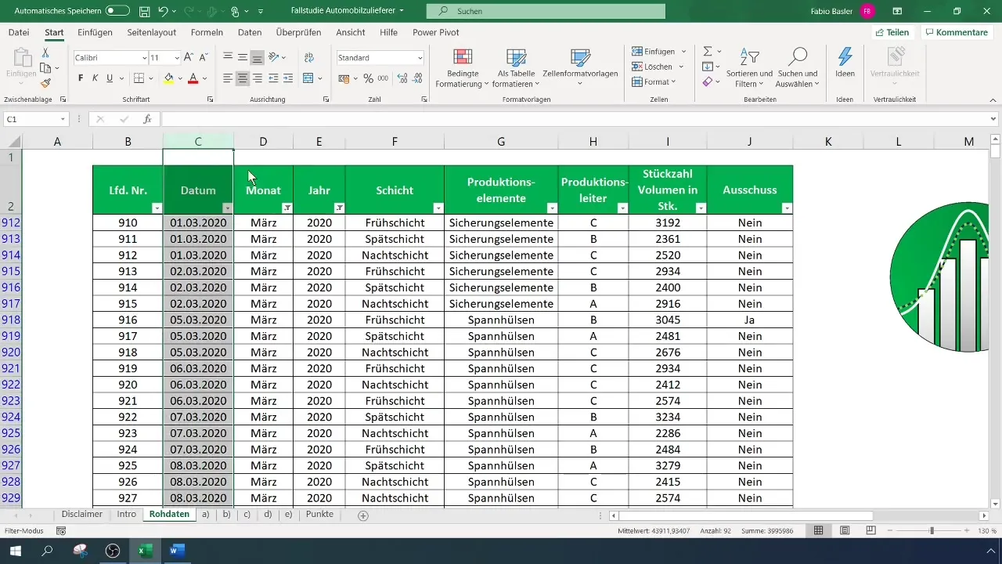The height and width of the screenshot is (564, 1002).
Task: Click the Teilen share button
Action: point(892,32)
